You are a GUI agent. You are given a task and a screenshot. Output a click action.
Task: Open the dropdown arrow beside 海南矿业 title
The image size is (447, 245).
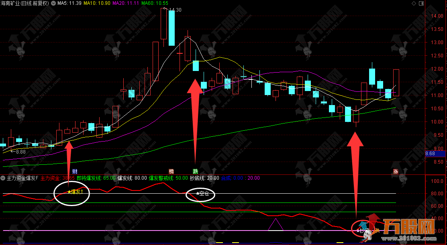pyautogui.click(x=53, y=4)
